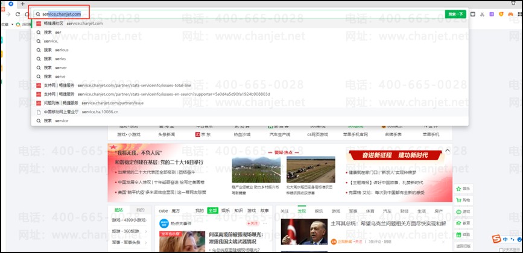
Task: Open the home page with the house icon
Action: click(x=27, y=14)
